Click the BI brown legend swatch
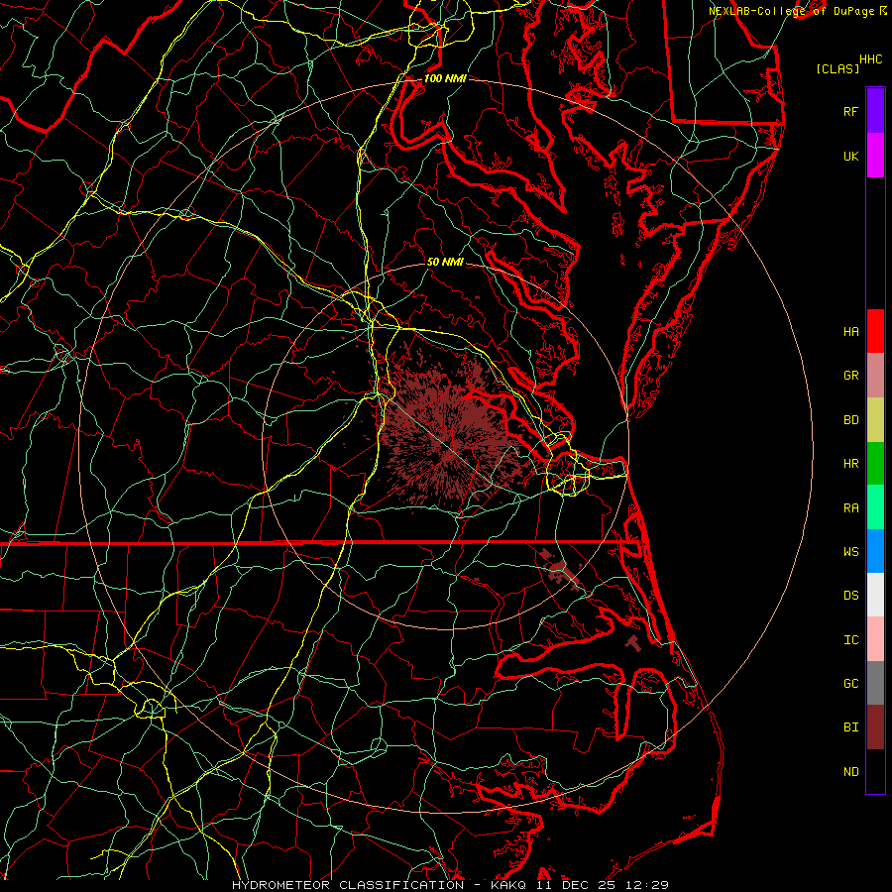 (875, 727)
